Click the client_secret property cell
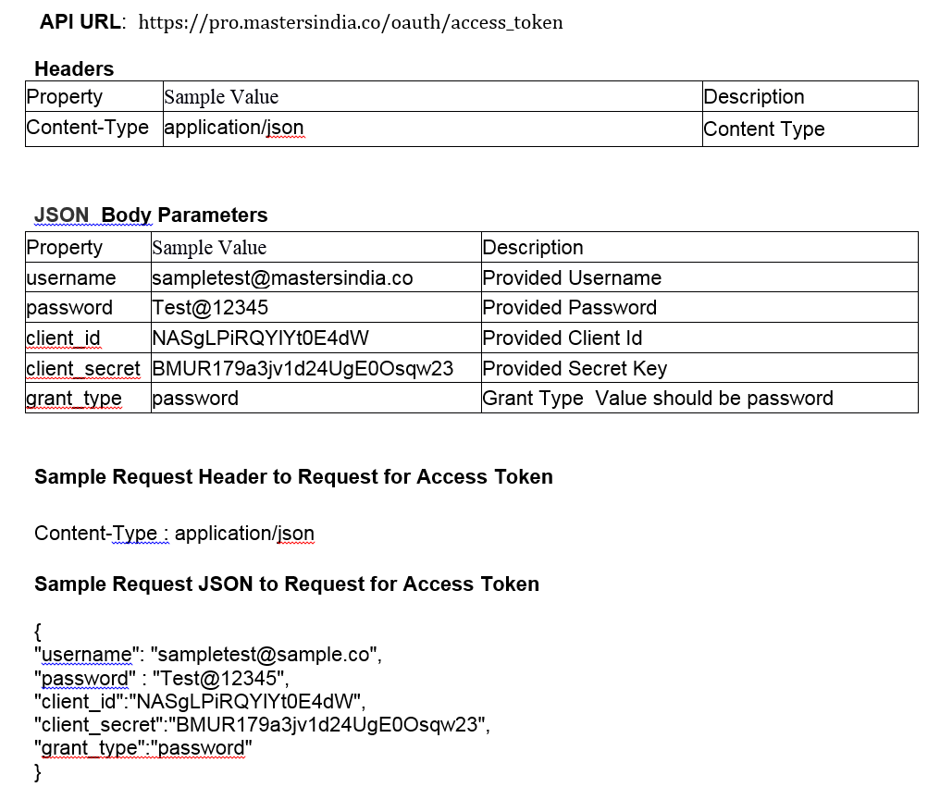This screenshot has width=940, height=787. [83, 368]
